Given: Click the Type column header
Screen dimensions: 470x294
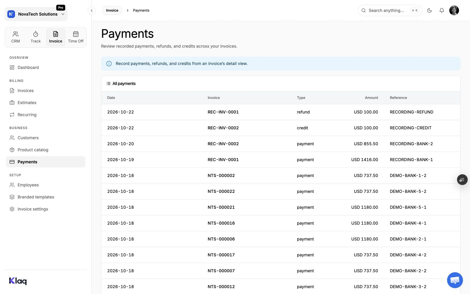Looking at the screenshot, I should pyautogui.click(x=301, y=98).
